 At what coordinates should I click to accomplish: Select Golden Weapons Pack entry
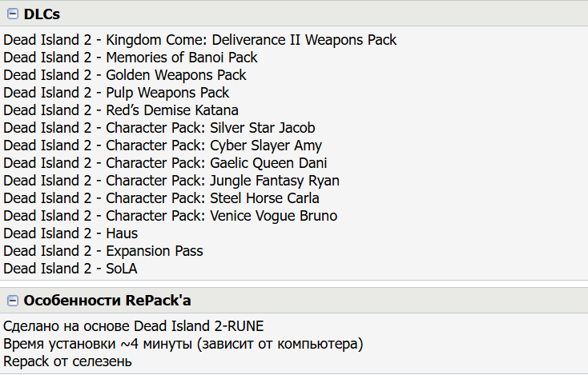pyautogui.click(x=125, y=75)
